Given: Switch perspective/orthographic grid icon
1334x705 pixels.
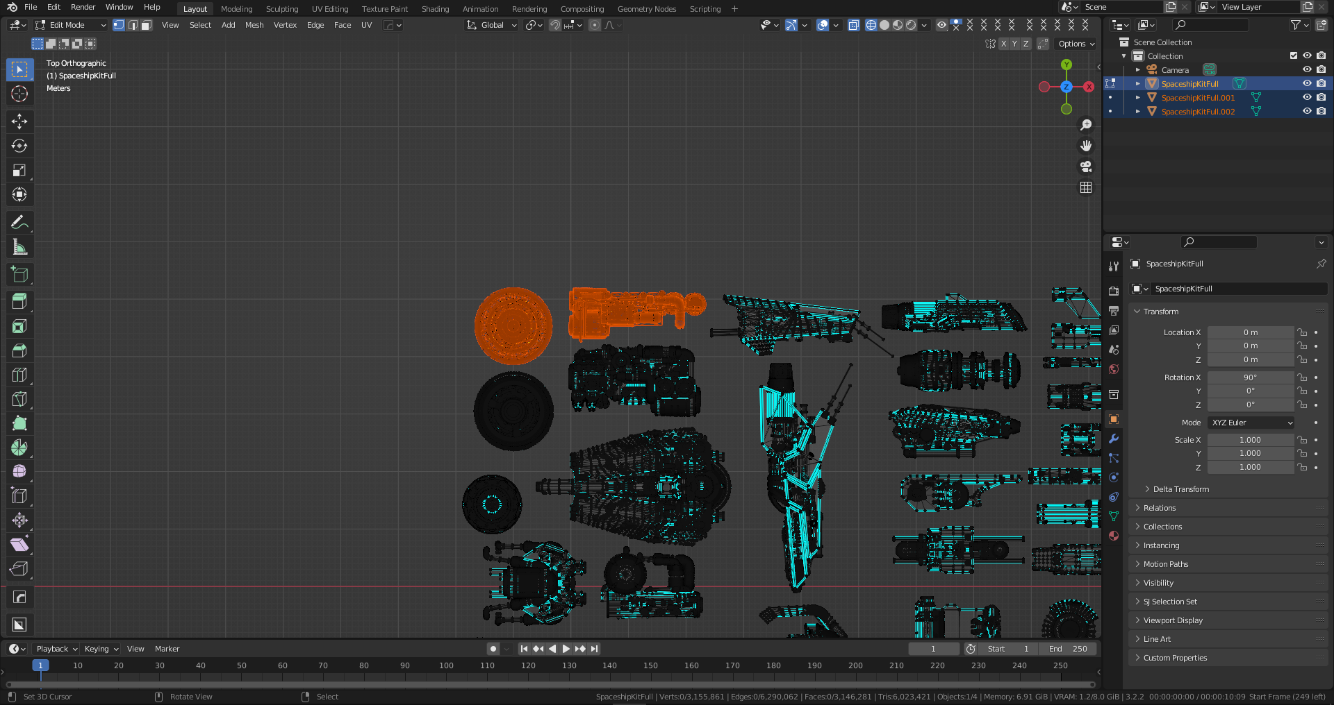Looking at the screenshot, I should pos(1086,187).
